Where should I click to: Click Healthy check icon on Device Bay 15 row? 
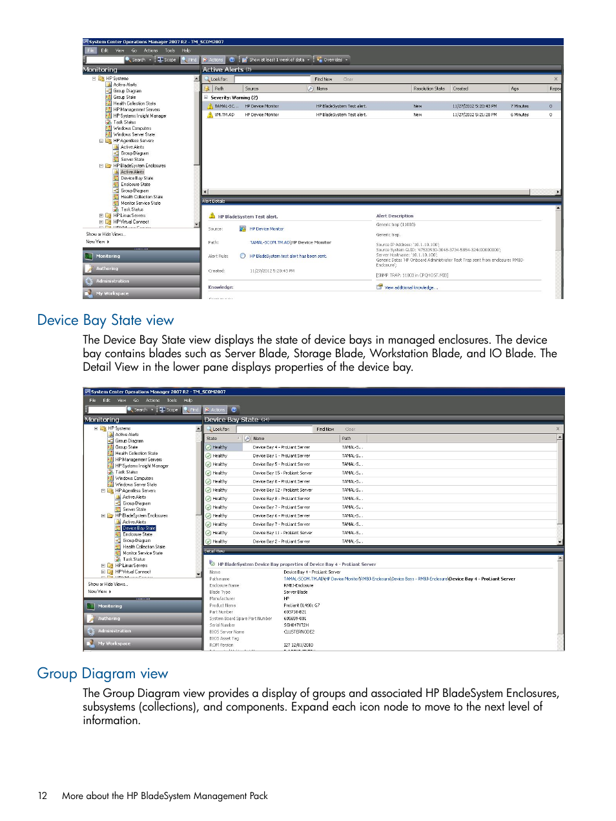(209, 473)
